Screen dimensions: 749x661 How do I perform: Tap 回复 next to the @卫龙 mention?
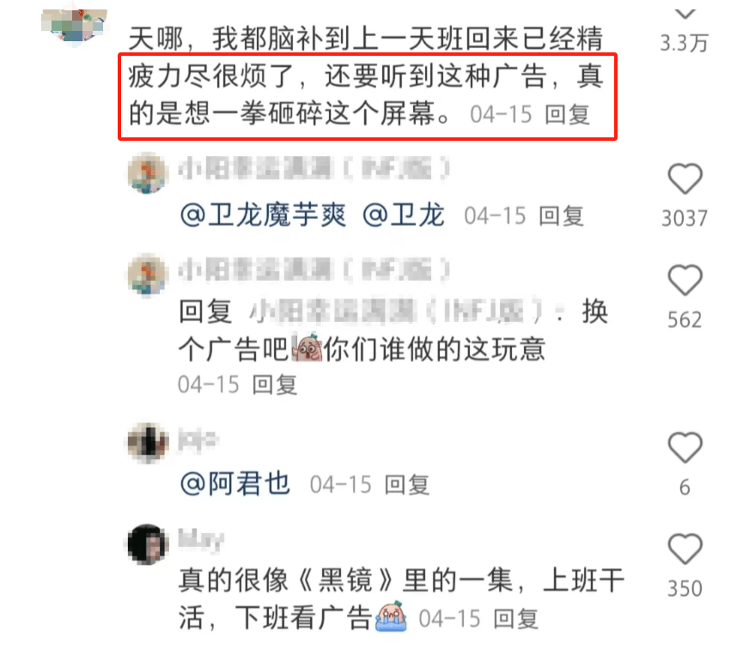pos(561,216)
